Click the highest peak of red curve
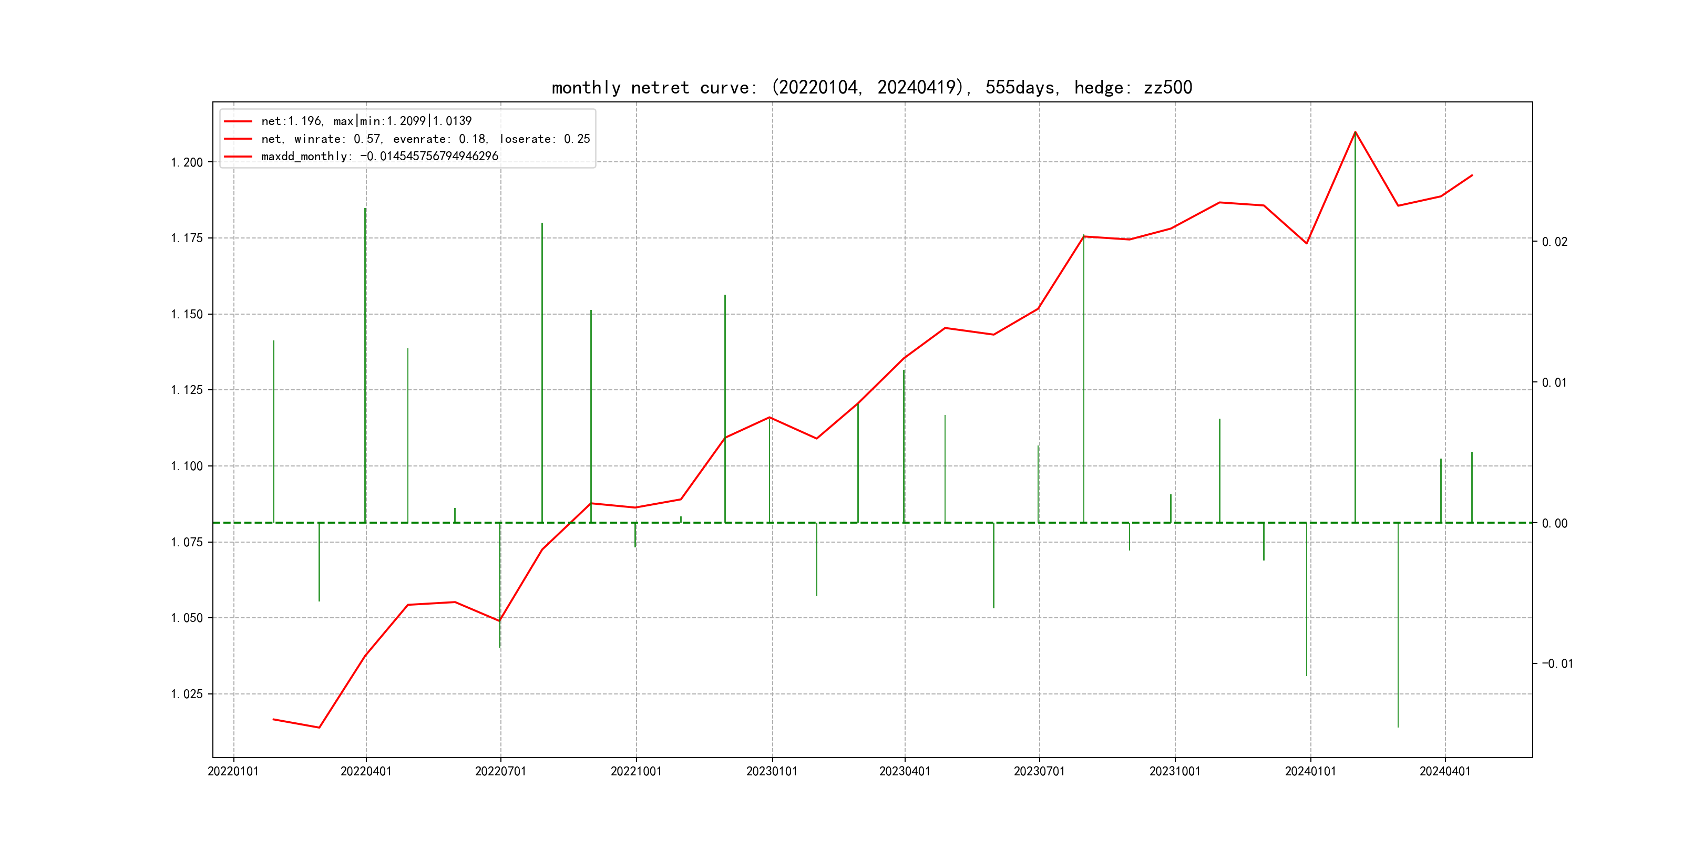 [x=1355, y=132]
